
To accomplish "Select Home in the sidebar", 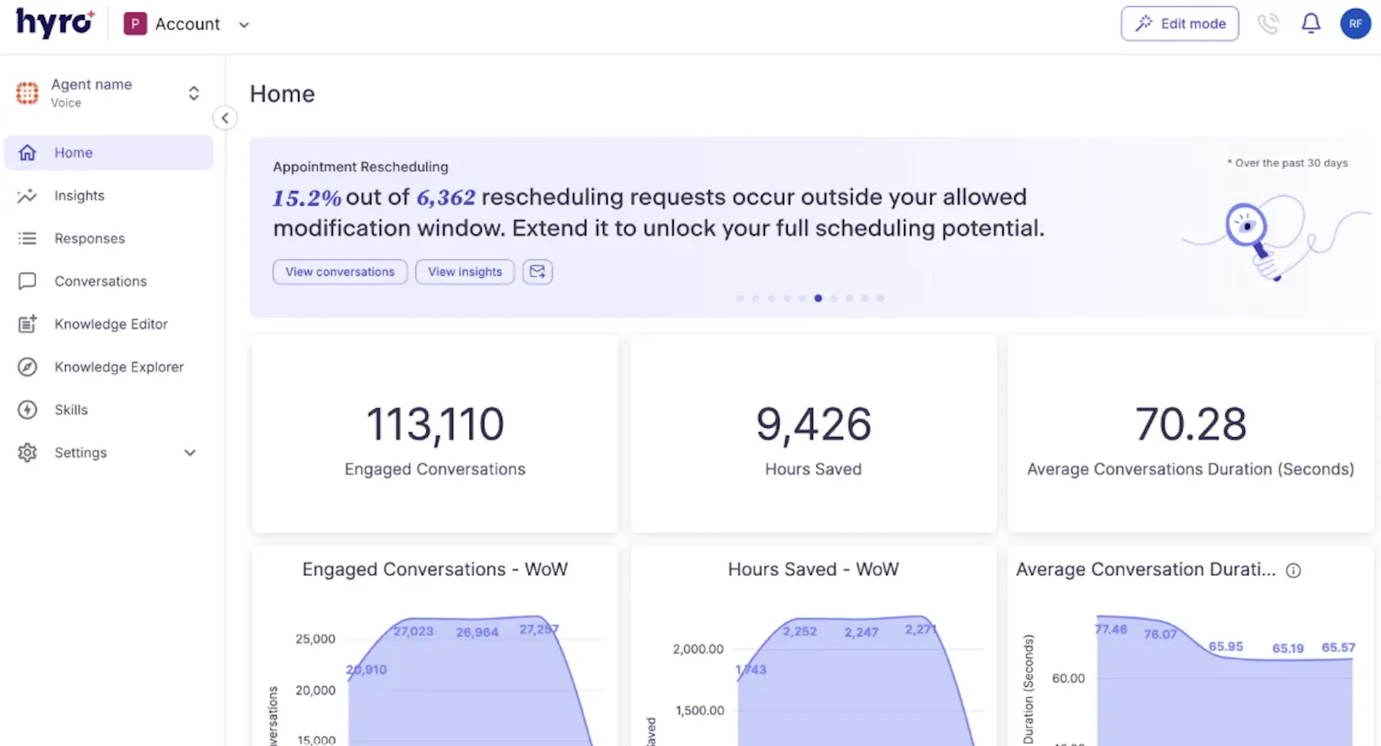I will [x=108, y=153].
